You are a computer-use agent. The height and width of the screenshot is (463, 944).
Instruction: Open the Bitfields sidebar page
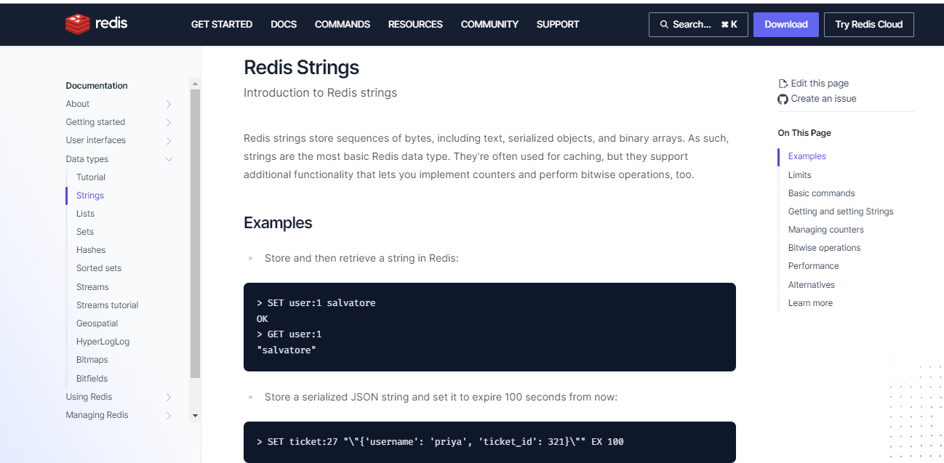tap(92, 379)
